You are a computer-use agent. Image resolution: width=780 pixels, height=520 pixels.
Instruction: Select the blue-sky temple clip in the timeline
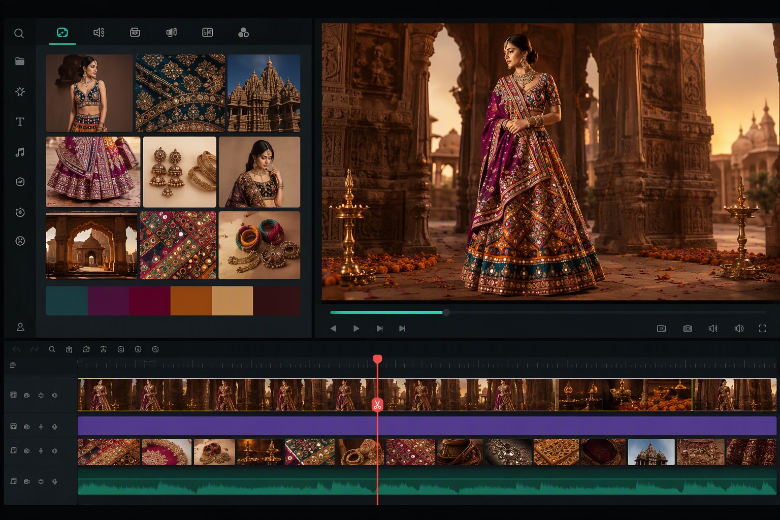click(x=652, y=452)
